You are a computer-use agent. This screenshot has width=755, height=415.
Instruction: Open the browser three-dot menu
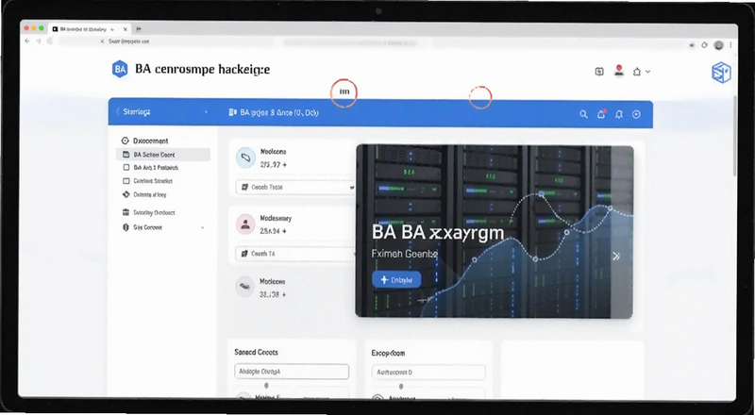tap(730, 44)
